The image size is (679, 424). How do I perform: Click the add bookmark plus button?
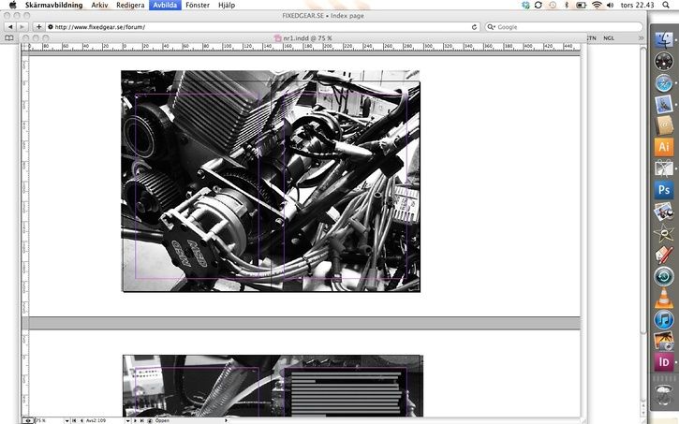tap(38, 27)
